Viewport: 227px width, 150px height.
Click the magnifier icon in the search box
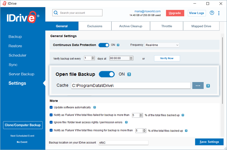click(x=56, y=13)
